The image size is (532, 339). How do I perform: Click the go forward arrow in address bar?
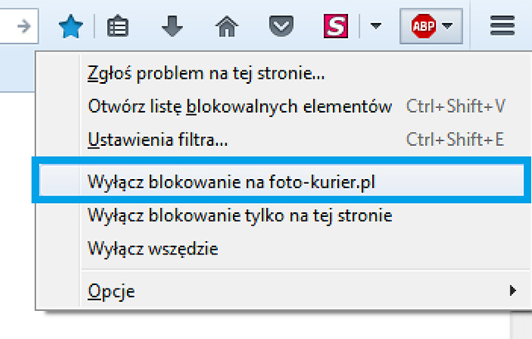point(24,27)
